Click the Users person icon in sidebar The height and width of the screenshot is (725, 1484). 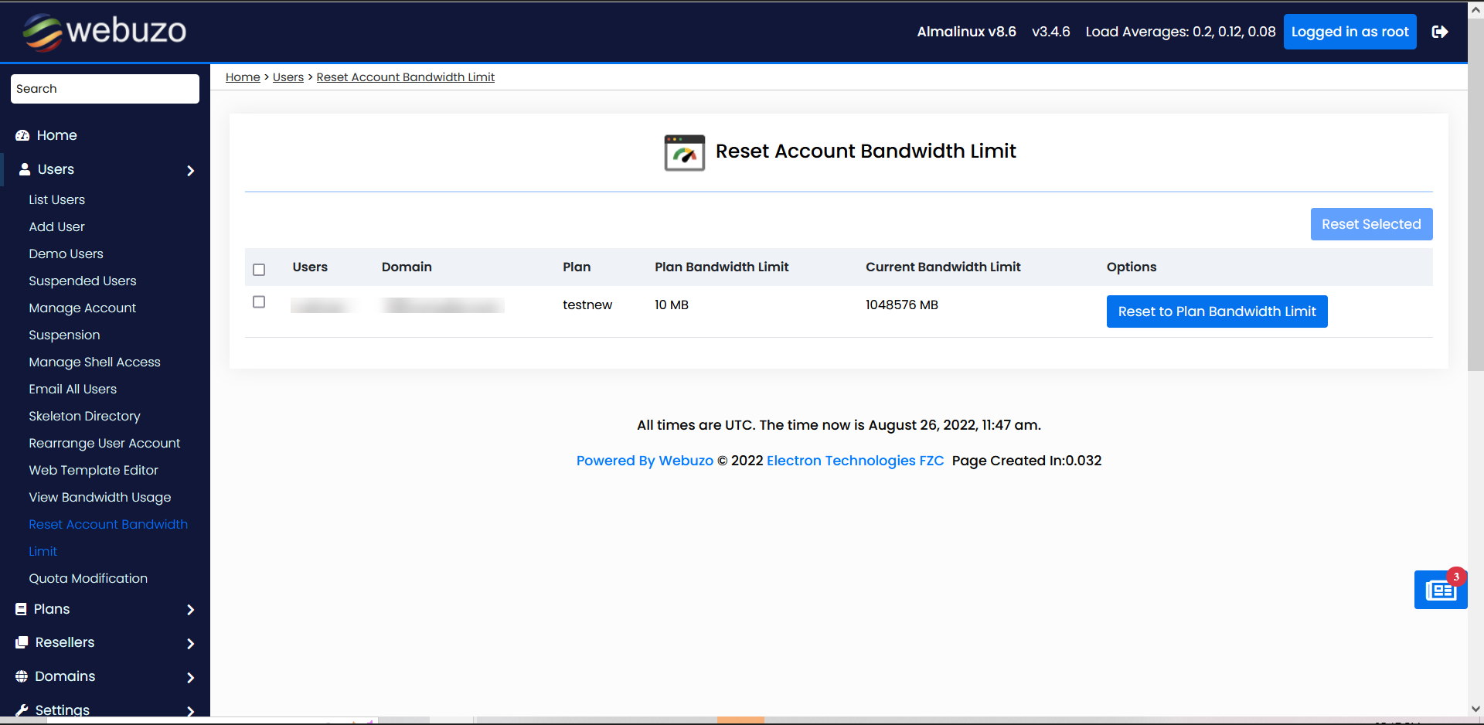[25, 169]
